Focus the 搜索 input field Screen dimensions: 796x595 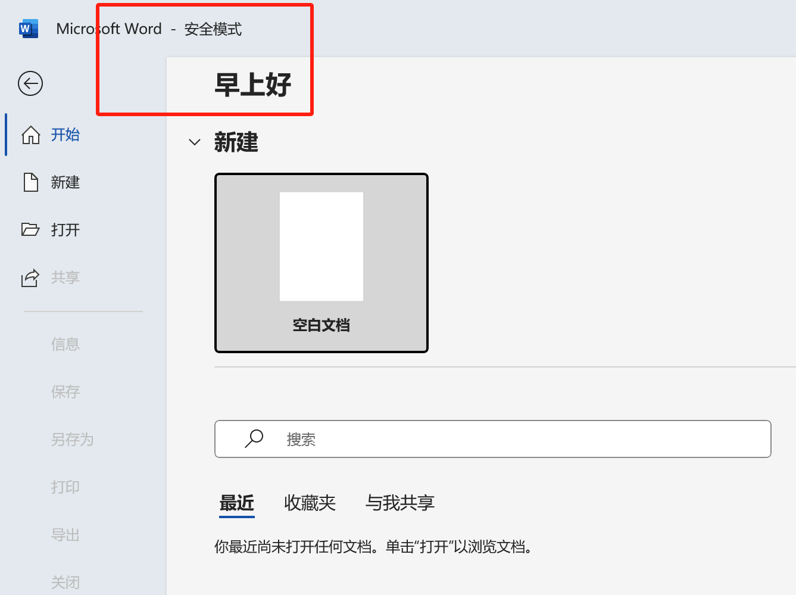(x=493, y=439)
